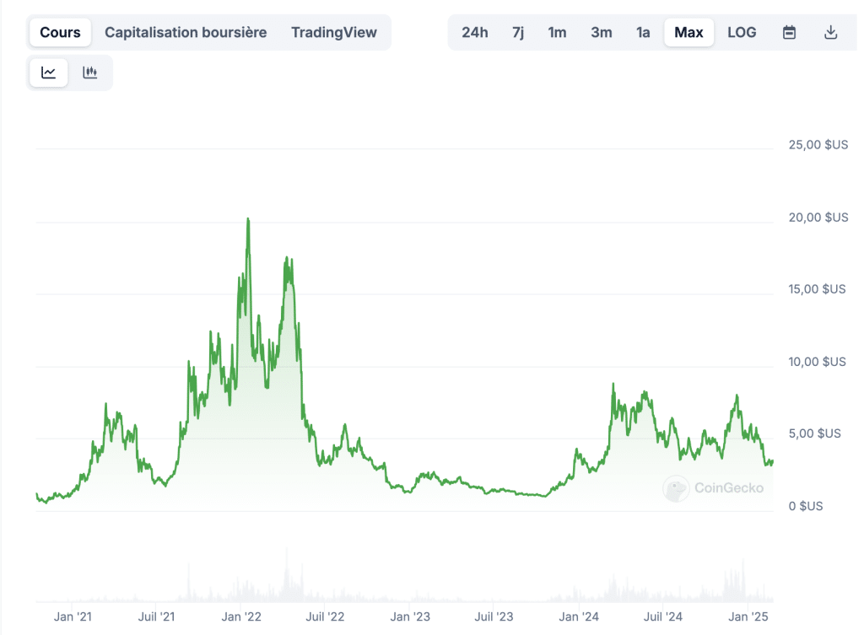Open the TradingView tab
This screenshot has height=635, width=864.
point(334,33)
